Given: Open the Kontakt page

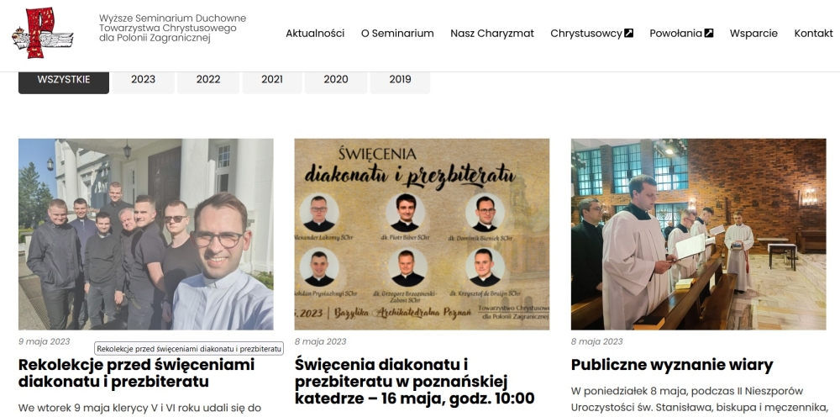Looking at the screenshot, I should (x=813, y=34).
